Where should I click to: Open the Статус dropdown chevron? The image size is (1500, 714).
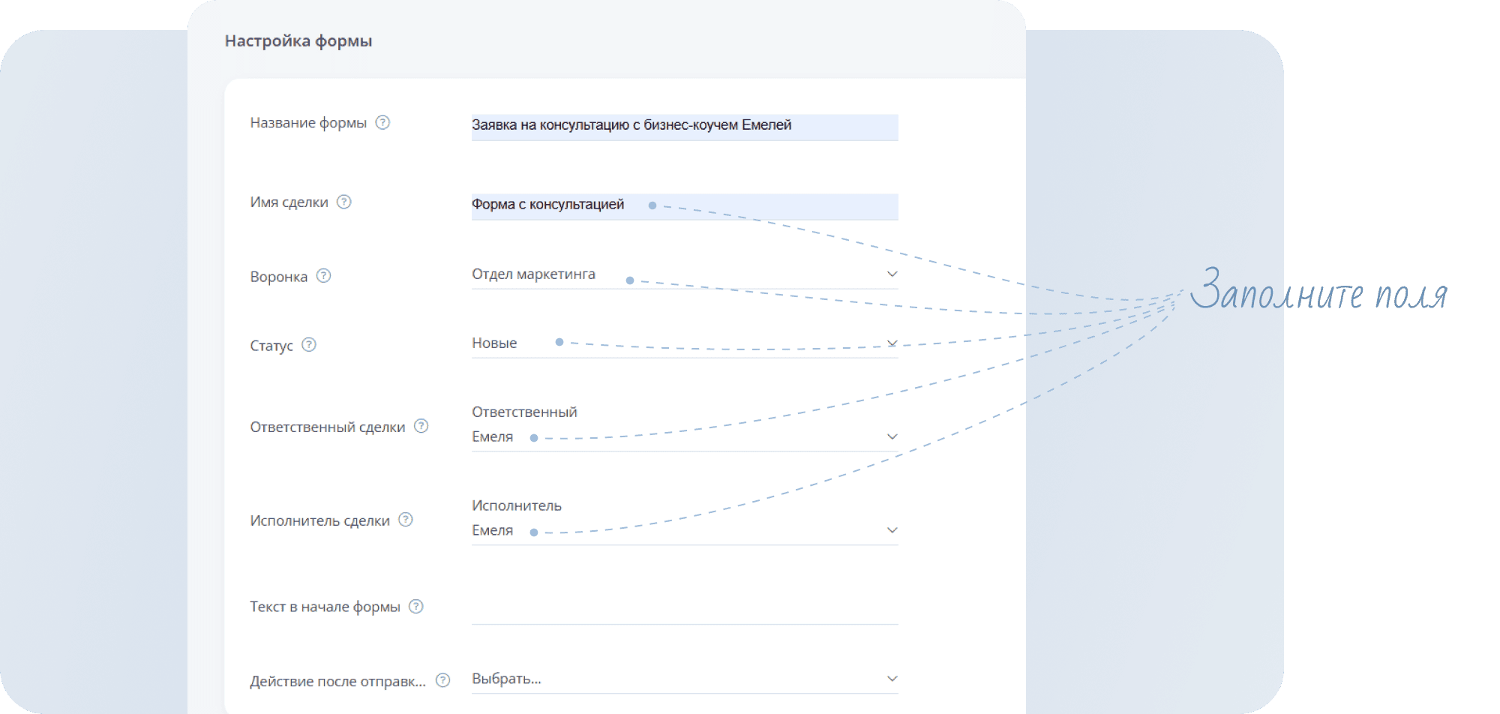[892, 343]
